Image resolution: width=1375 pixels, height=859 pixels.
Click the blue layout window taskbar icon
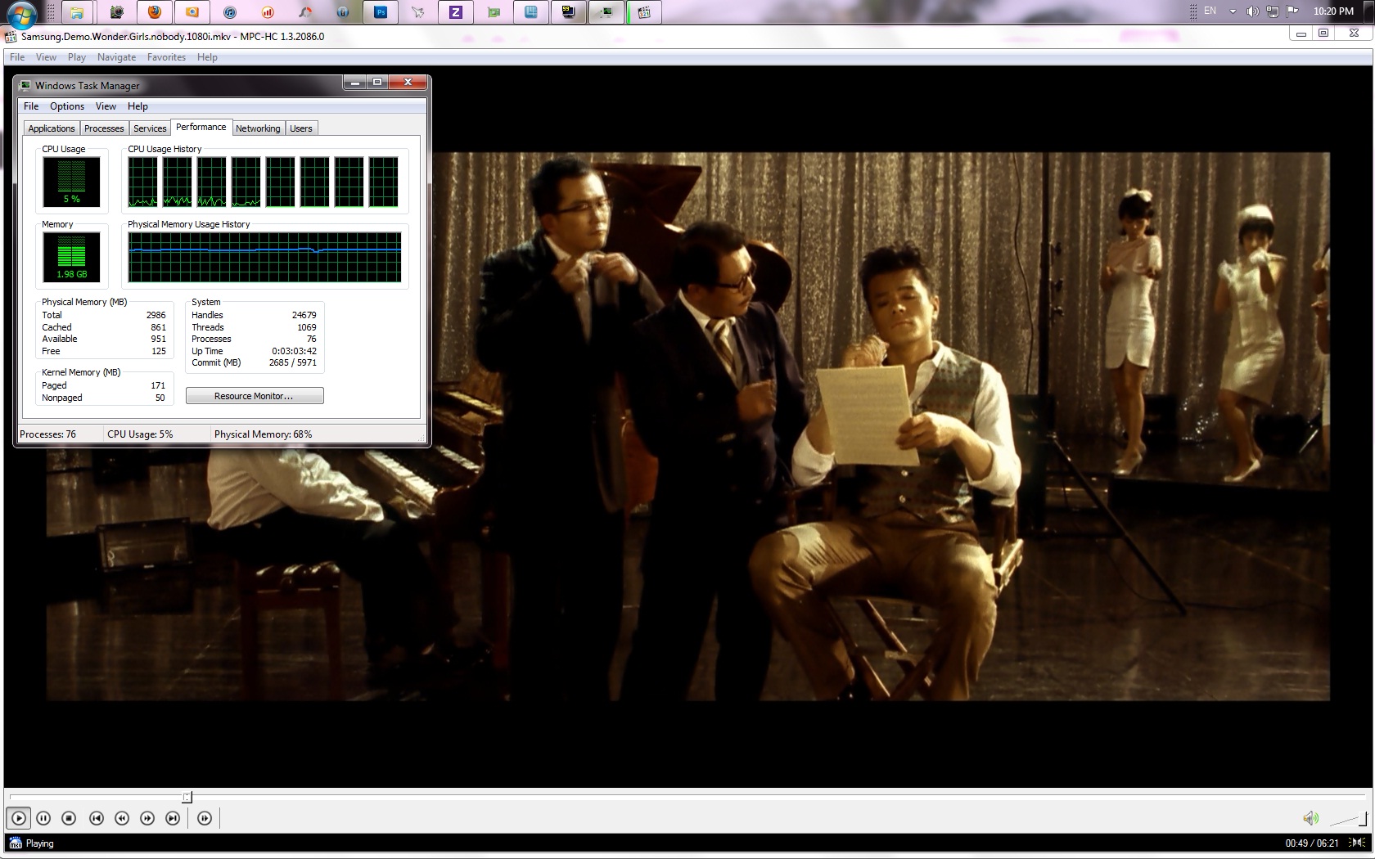pyautogui.click(x=531, y=12)
